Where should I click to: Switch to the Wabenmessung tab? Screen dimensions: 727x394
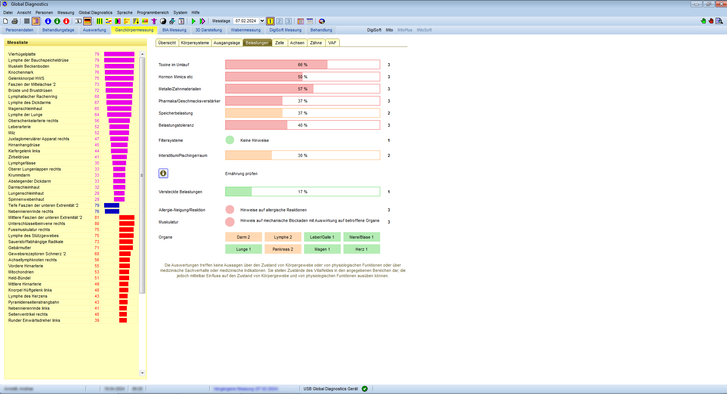[x=246, y=30]
